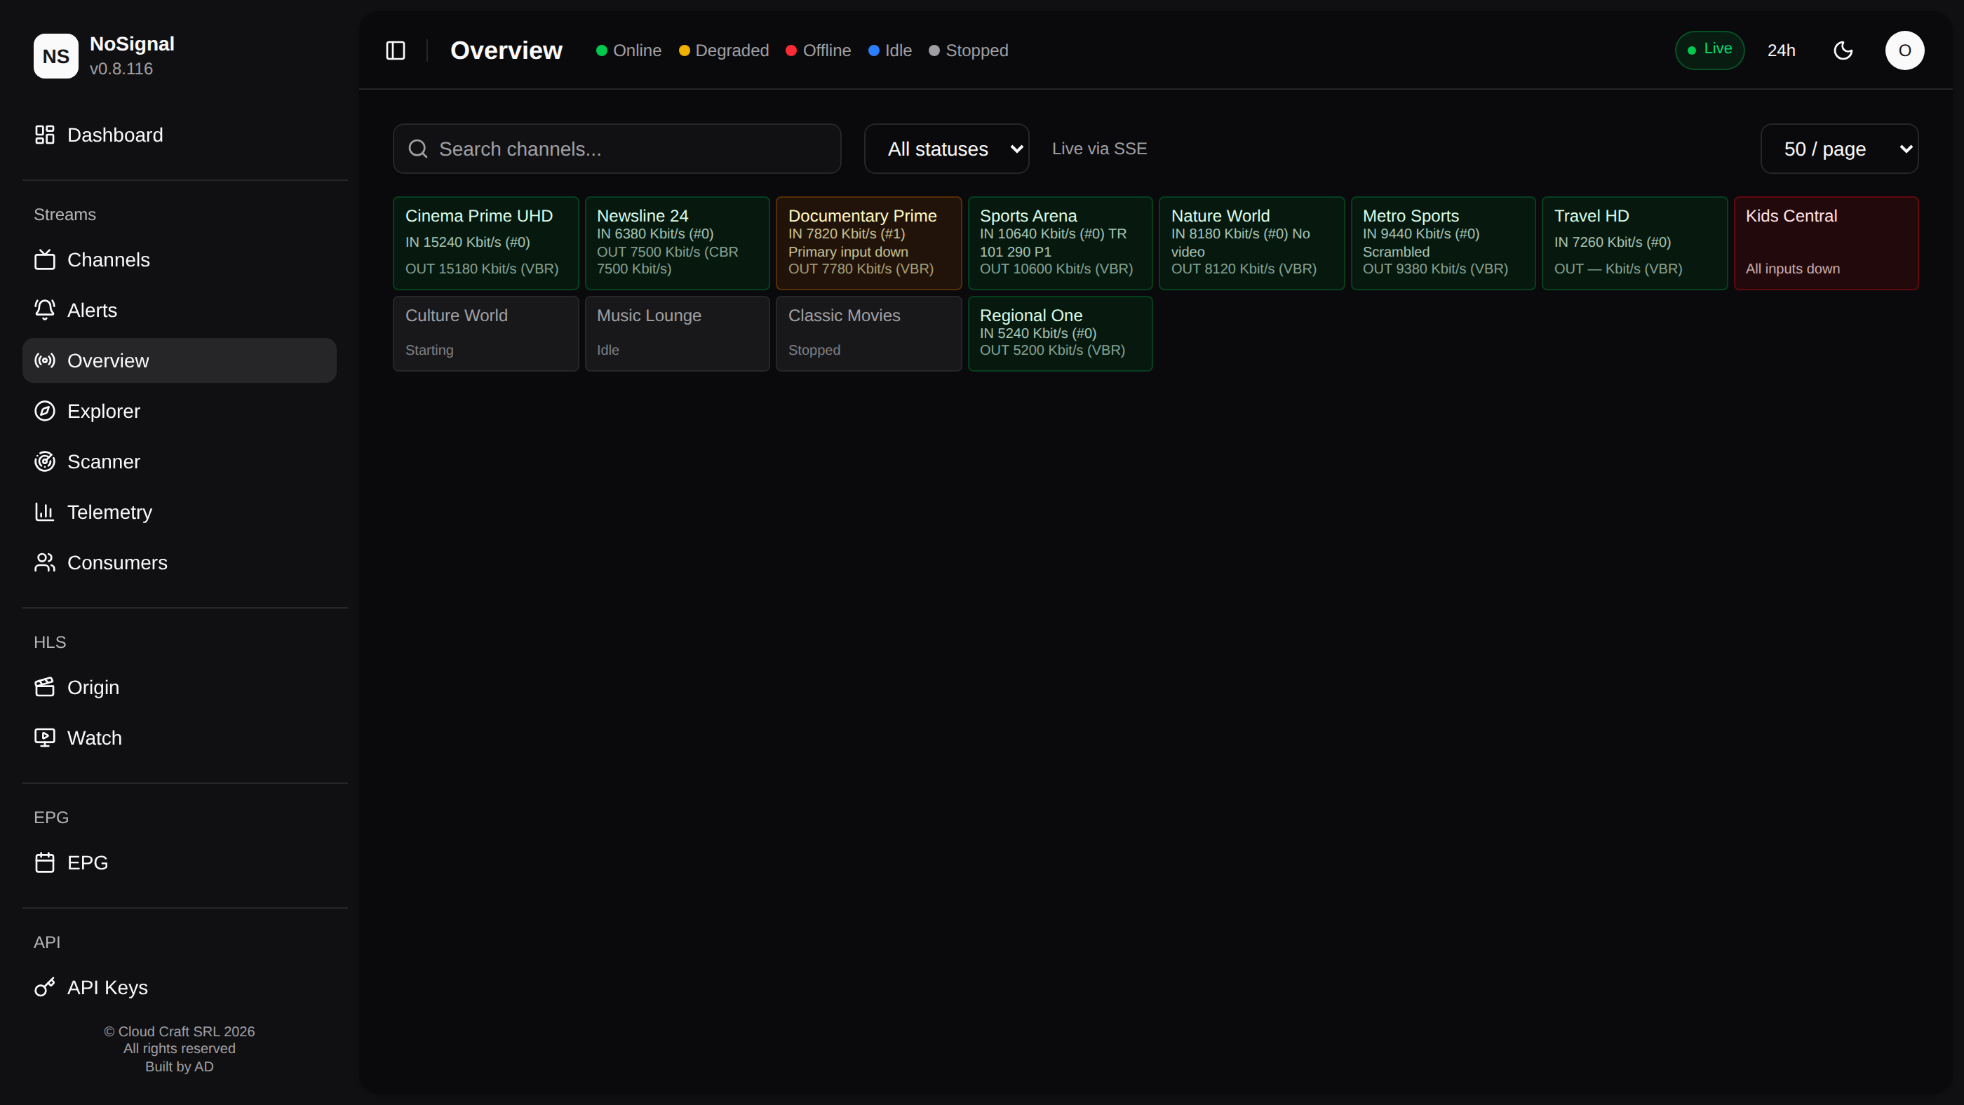This screenshot has width=1964, height=1105.
Task: Click the Streams section heading
Action: coord(65,214)
